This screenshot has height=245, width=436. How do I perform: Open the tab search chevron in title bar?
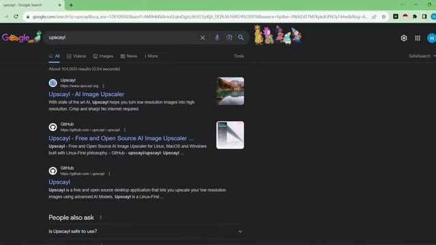[x=402, y=5]
